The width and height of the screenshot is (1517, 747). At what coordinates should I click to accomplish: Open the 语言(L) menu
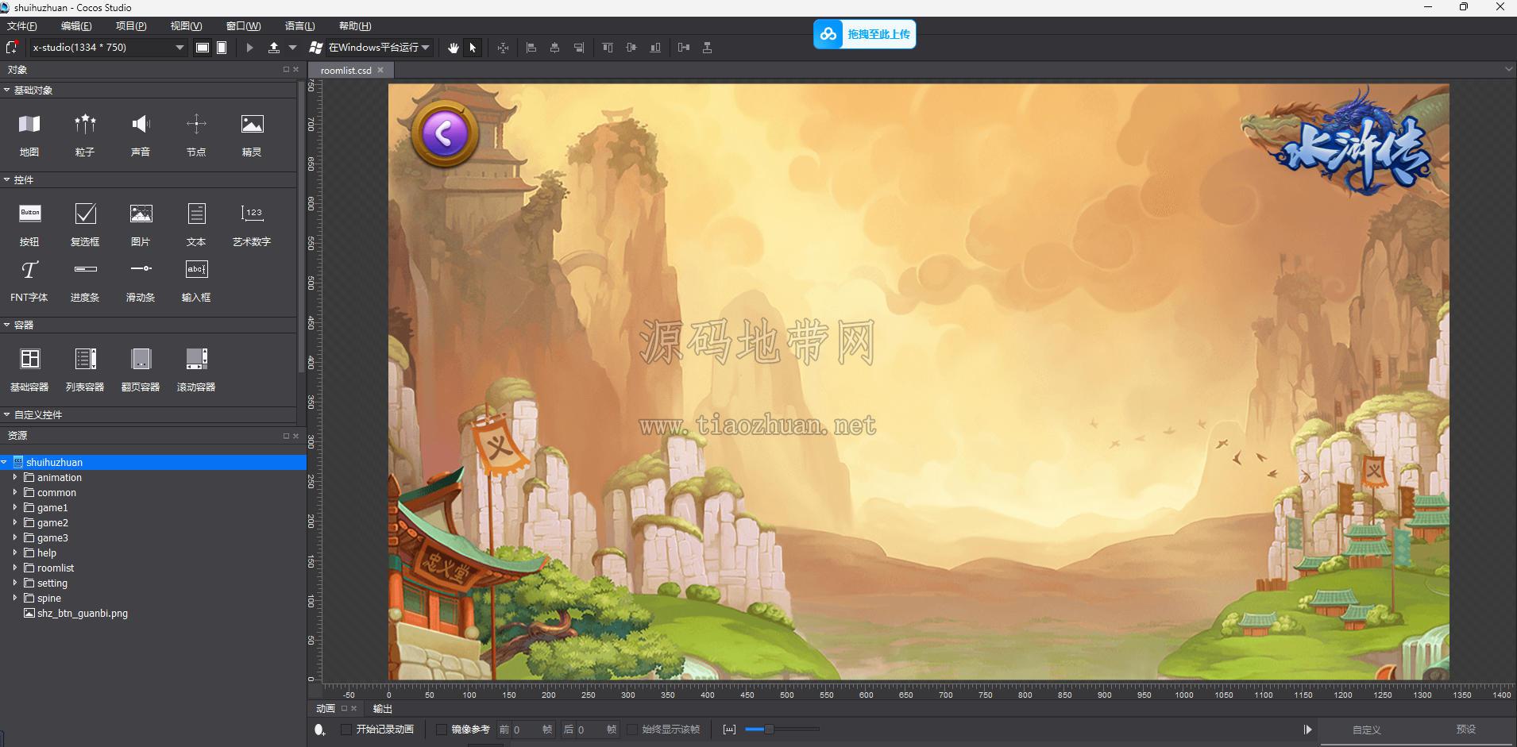tap(299, 26)
